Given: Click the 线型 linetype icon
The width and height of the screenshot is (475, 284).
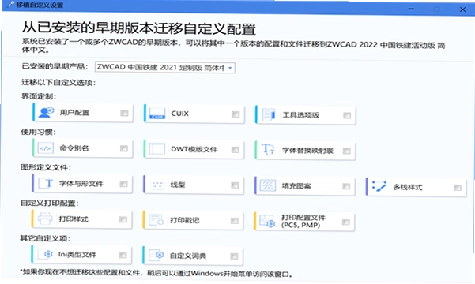Looking at the screenshot, I should coord(157,185).
